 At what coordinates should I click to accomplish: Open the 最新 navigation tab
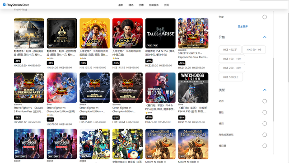tap(121, 5)
